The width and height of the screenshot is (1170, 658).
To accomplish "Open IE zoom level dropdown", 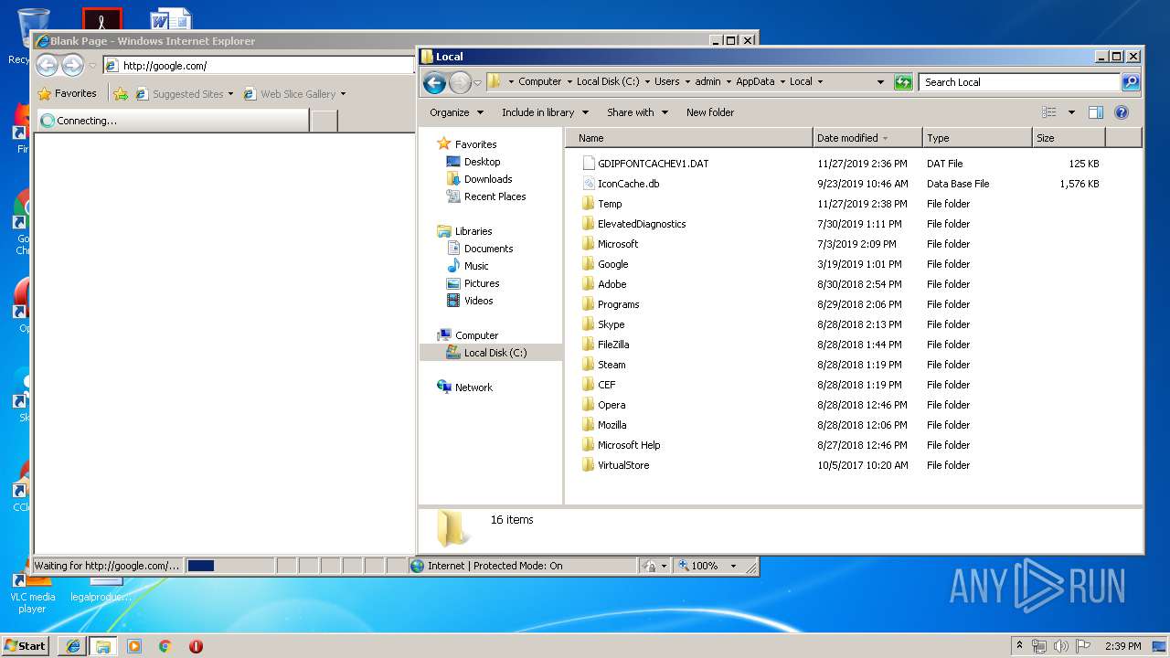I will (x=732, y=566).
